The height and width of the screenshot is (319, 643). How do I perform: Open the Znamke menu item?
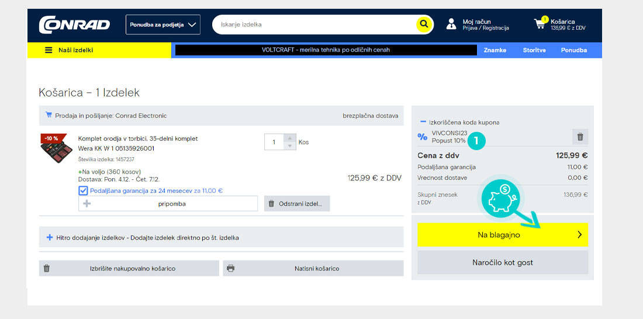pos(495,50)
